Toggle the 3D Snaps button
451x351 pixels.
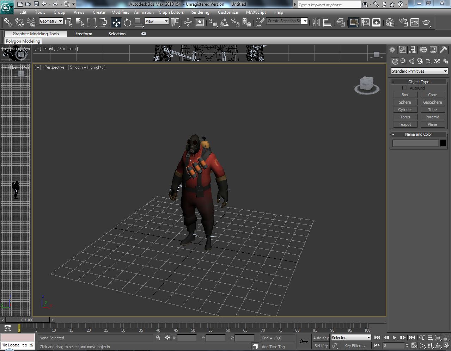[213, 23]
